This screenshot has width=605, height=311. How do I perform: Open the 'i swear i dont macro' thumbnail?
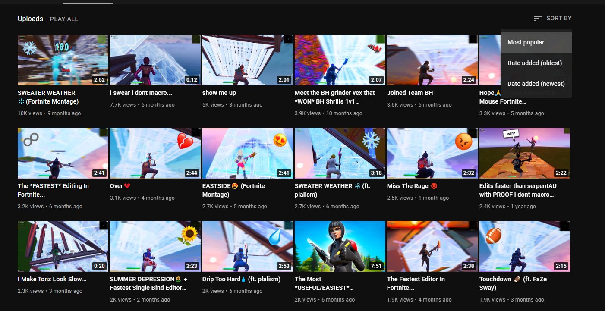(x=155, y=60)
